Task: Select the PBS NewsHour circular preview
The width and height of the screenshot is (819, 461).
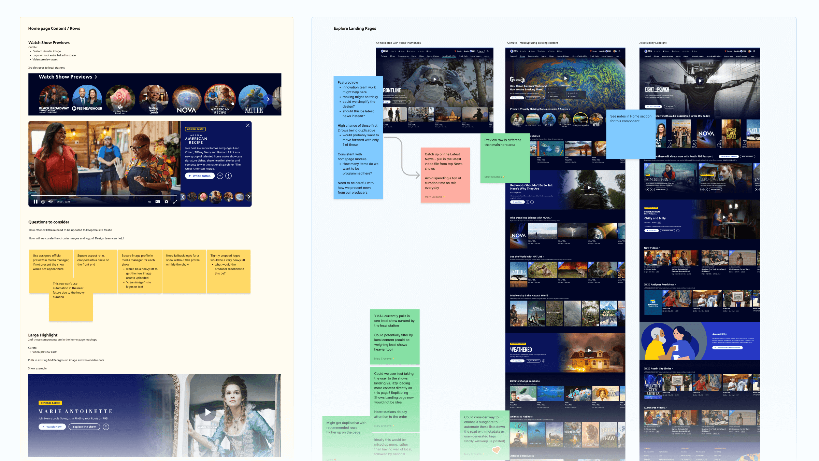Action: point(87,99)
